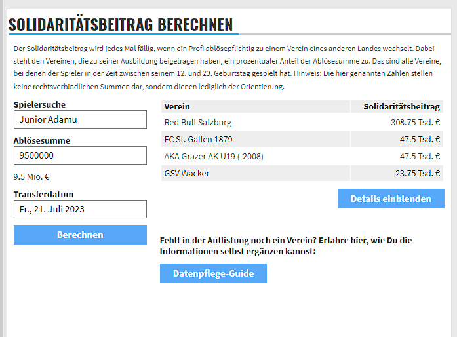The image size is (457, 337).
Task: Select the GSV Wacker club entry
Action: [187, 174]
